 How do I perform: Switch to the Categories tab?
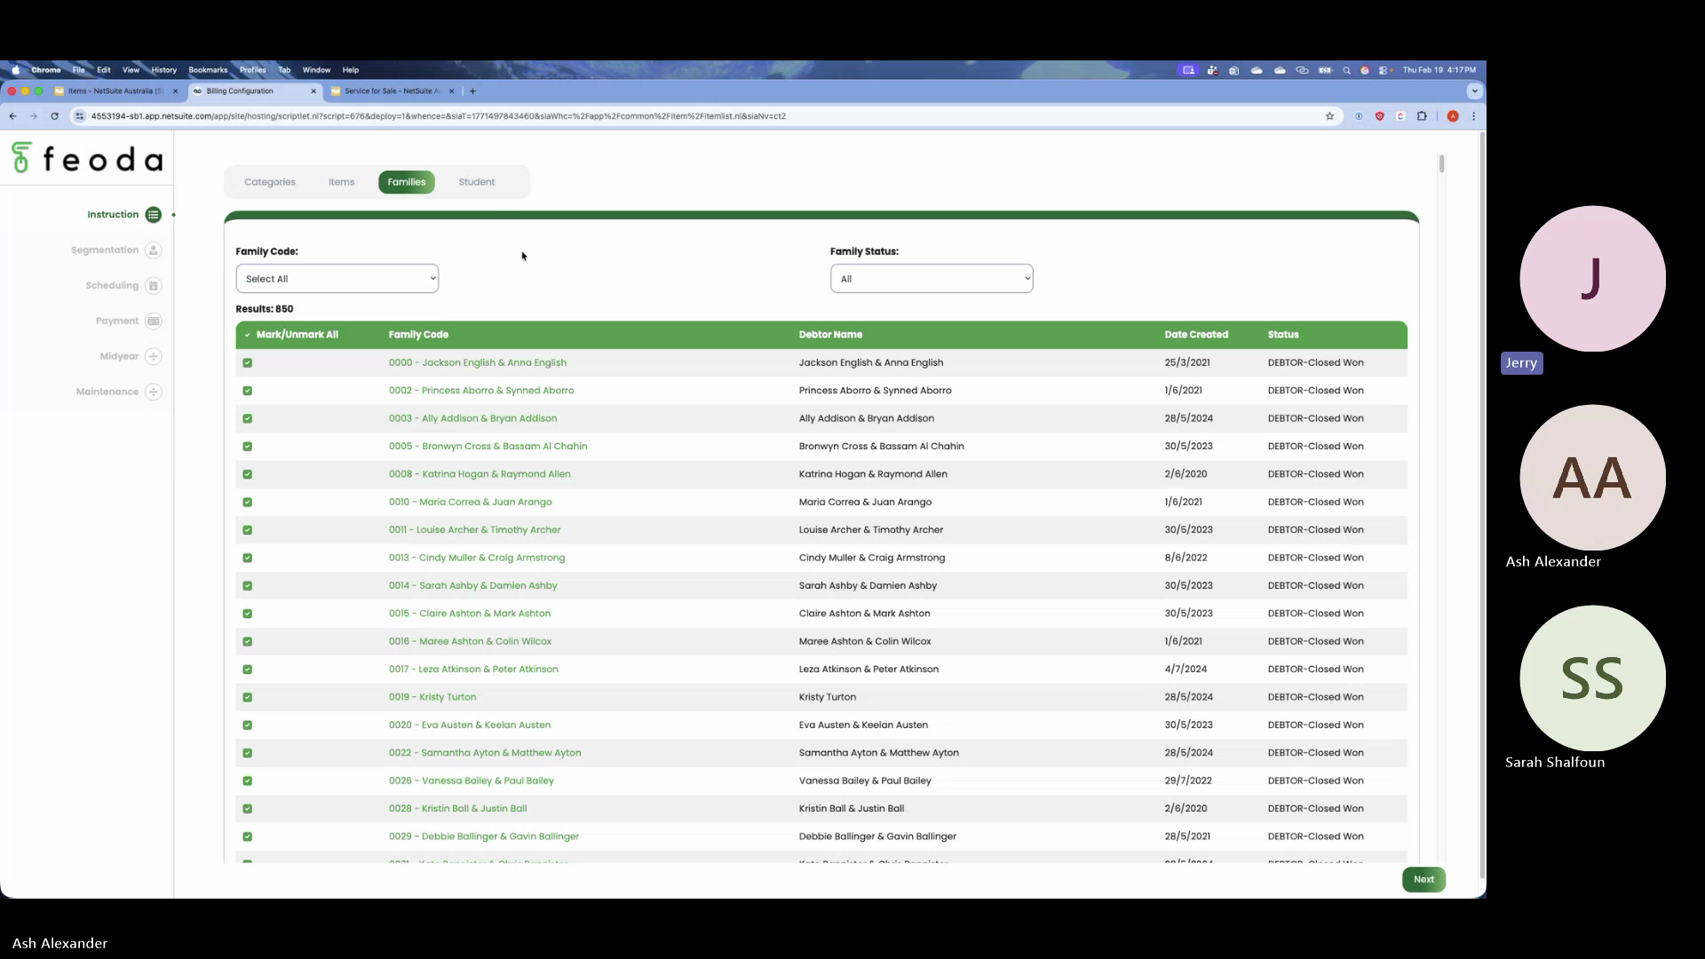(270, 182)
